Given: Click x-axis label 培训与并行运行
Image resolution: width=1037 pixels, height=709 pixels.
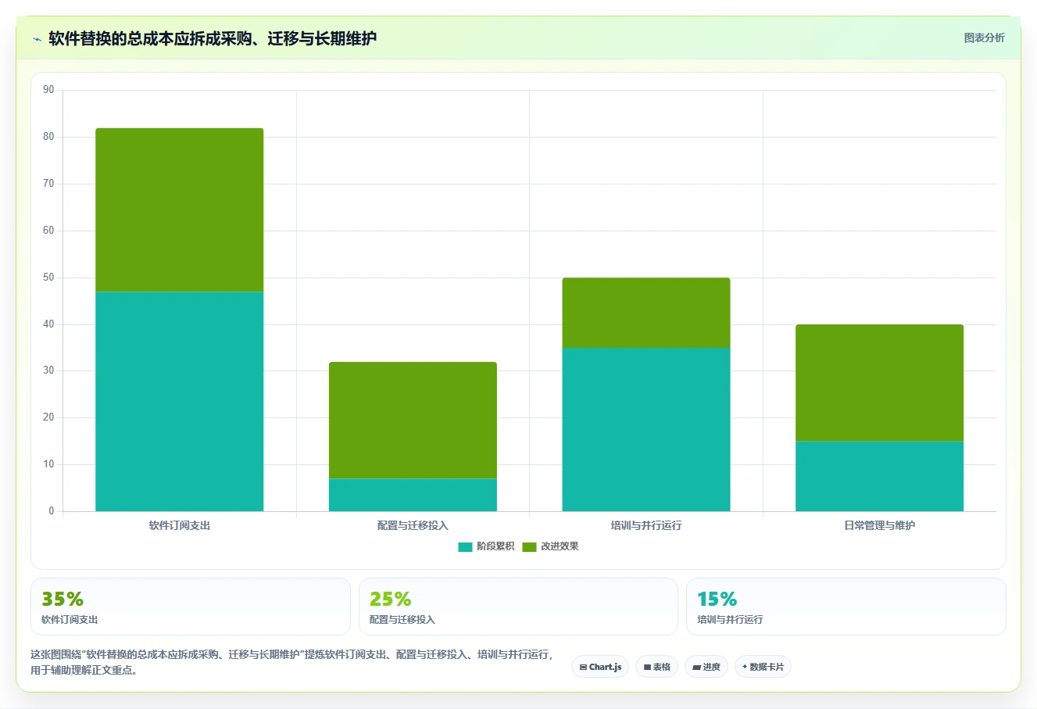Looking at the screenshot, I should 646,525.
